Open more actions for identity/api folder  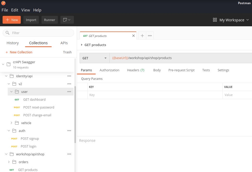[x=69, y=76]
